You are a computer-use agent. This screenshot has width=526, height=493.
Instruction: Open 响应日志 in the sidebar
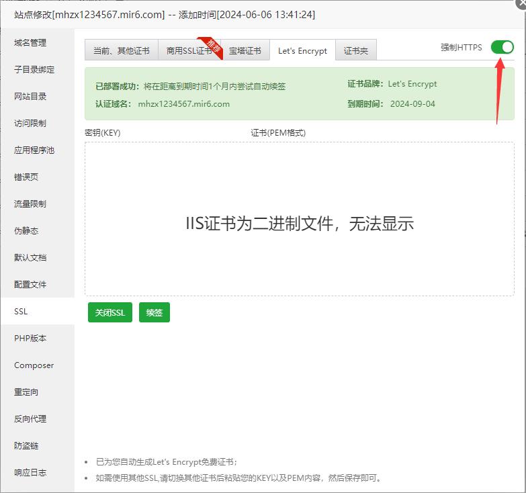[x=30, y=473]
